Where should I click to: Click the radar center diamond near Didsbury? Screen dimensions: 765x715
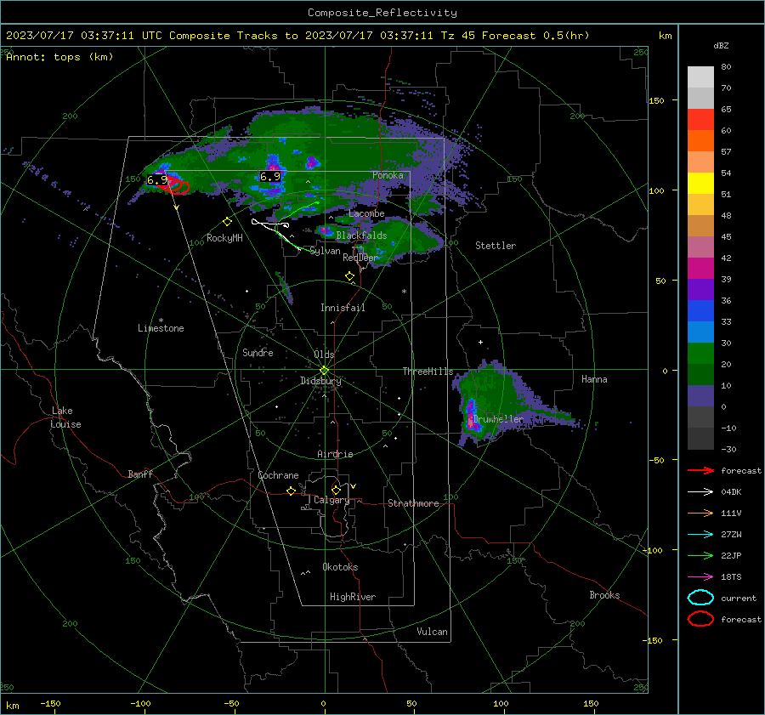pos(324,371)
